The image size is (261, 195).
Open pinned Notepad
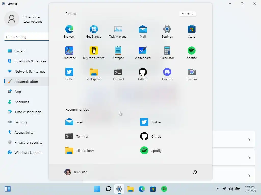118,53
